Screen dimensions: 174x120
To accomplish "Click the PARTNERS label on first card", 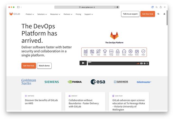I will [x=31, y=96].
